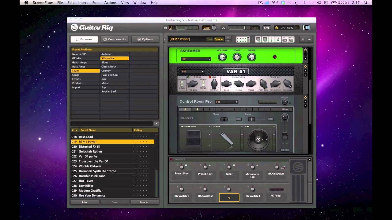
Task: Adjust the Control Room Phase slider
Action: click(224, 119)
